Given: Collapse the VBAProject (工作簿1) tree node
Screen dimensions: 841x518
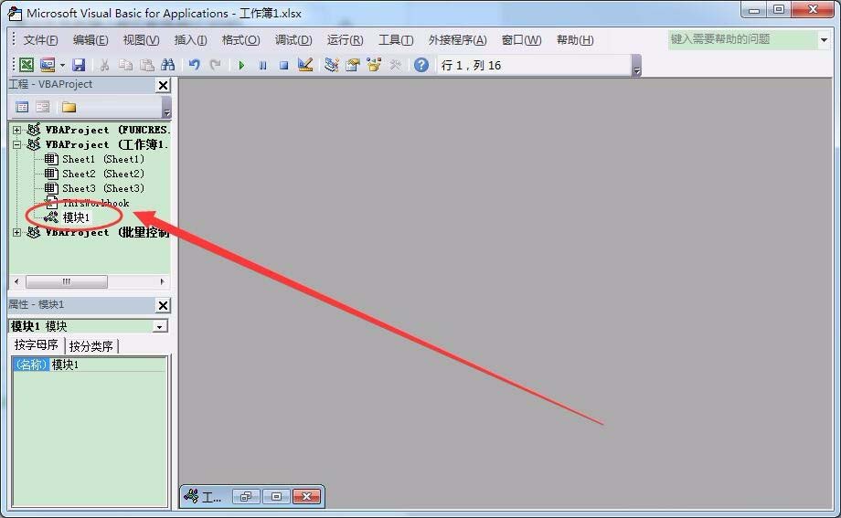Looking at the screenshot, I should pos(16,144).
